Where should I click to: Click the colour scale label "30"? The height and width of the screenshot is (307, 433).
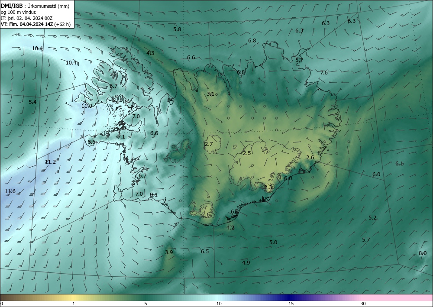click(363, 304)
